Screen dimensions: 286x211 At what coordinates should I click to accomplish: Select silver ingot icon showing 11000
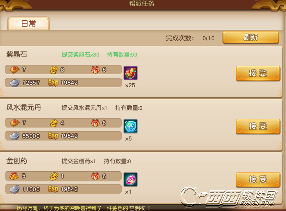point(14,189)
